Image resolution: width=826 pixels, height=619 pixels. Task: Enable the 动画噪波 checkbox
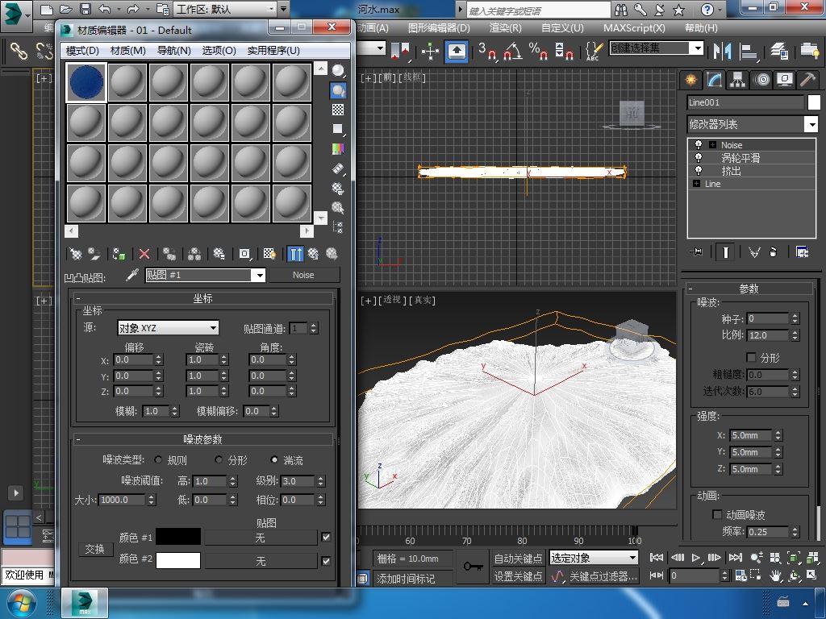(717, 514)
